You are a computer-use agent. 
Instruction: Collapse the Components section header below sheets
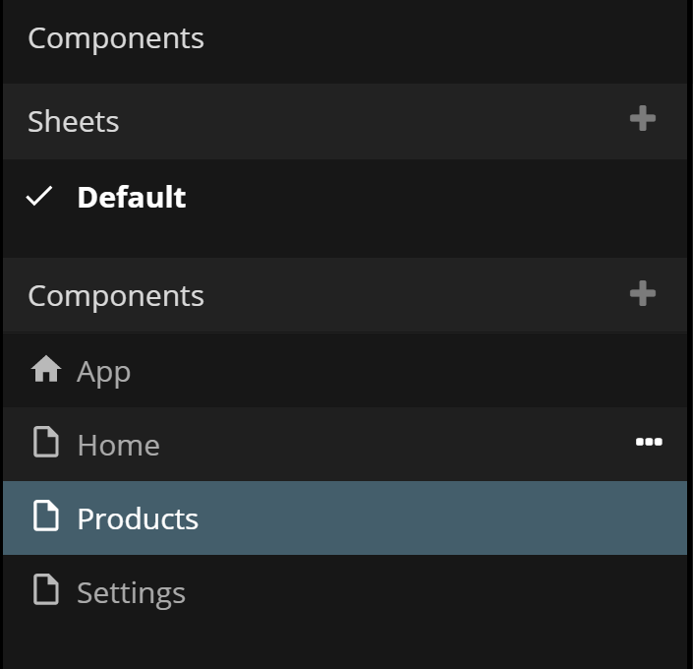coord(116,295)
